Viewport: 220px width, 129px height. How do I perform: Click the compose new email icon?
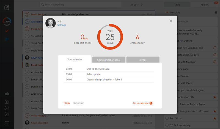[7, 8]
